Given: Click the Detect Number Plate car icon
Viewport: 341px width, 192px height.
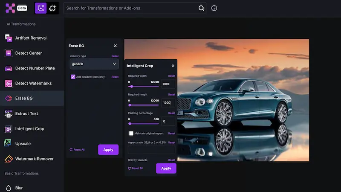Looking at the screenshot, I should (x=9, y=68).
